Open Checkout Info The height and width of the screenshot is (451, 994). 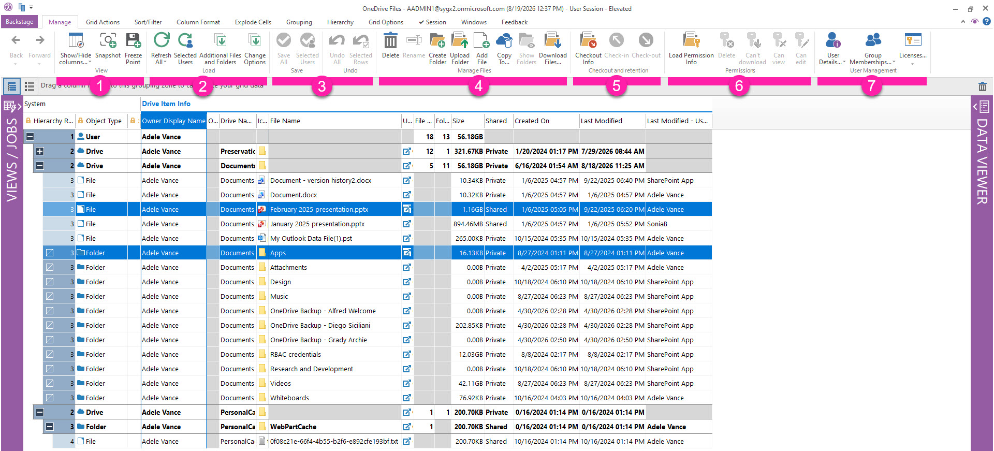(588, 48)
